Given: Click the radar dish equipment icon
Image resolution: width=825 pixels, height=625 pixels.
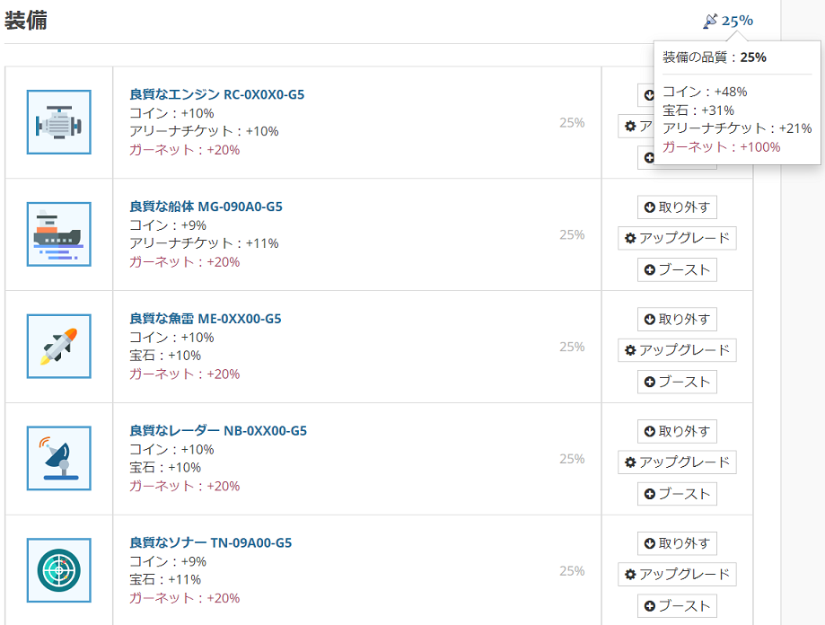Looking at the screenshot, I should [x=59, y=458].
